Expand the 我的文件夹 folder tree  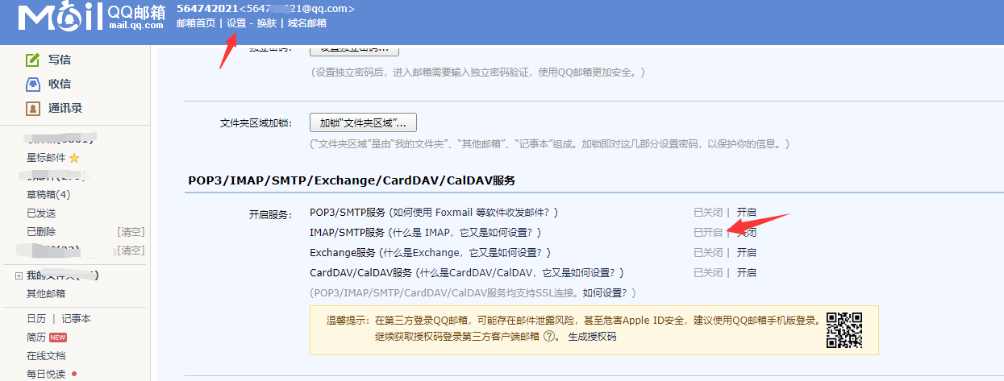tap(19, 275)
